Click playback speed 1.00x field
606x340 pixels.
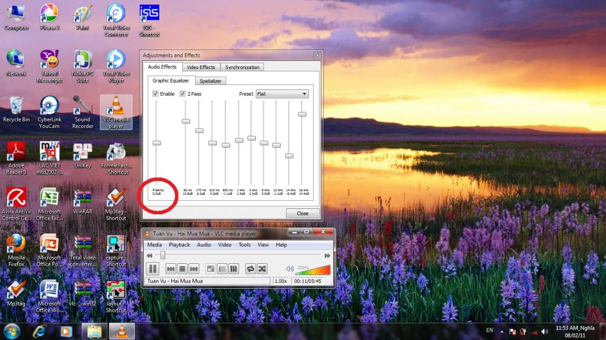click(x=281, y=281)
